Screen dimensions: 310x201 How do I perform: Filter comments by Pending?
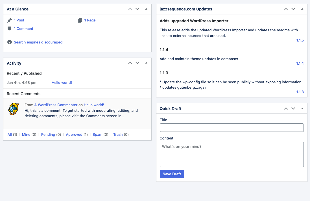point(48,135)
